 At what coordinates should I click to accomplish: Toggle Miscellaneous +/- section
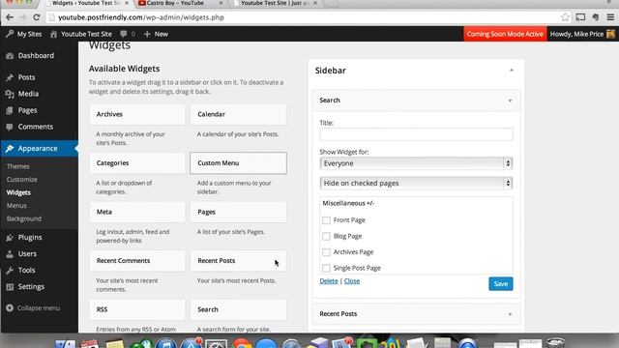tap(348, 203)
